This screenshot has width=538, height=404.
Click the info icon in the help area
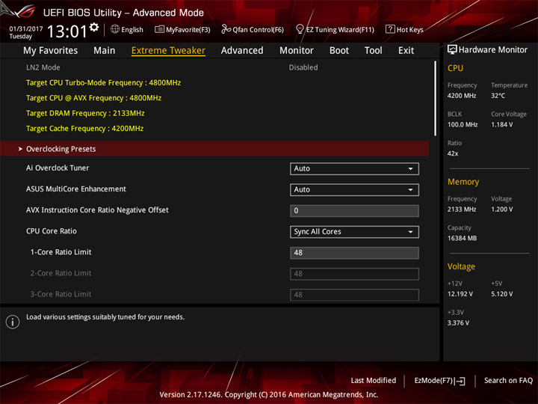13,322
